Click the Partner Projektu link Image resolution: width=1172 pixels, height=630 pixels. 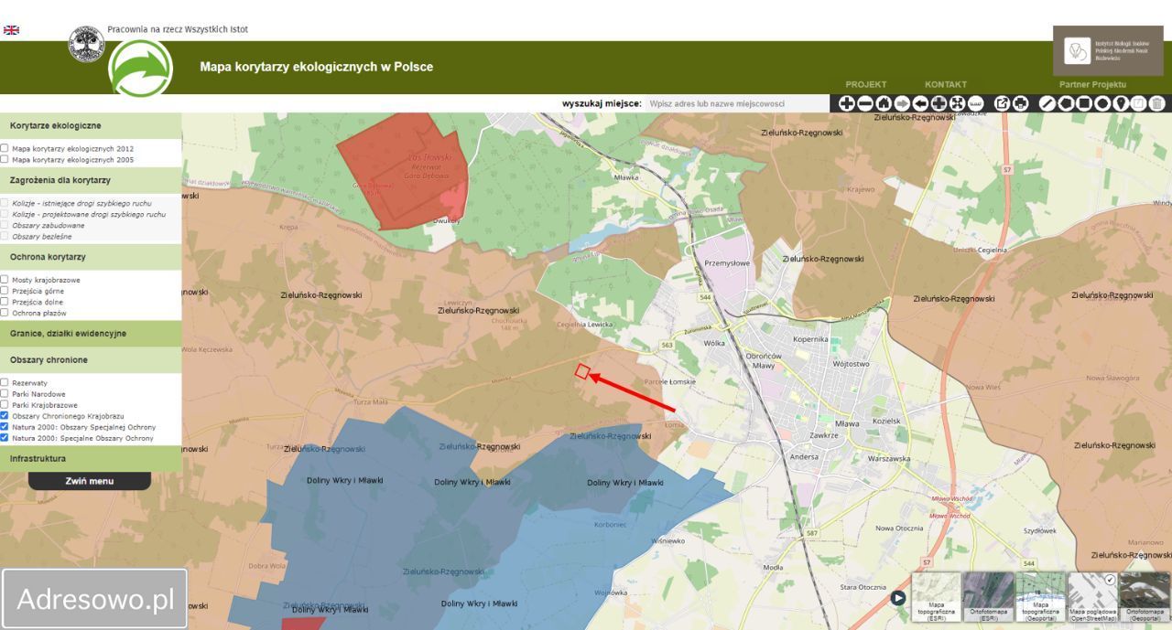click(x=1092, y=84)
